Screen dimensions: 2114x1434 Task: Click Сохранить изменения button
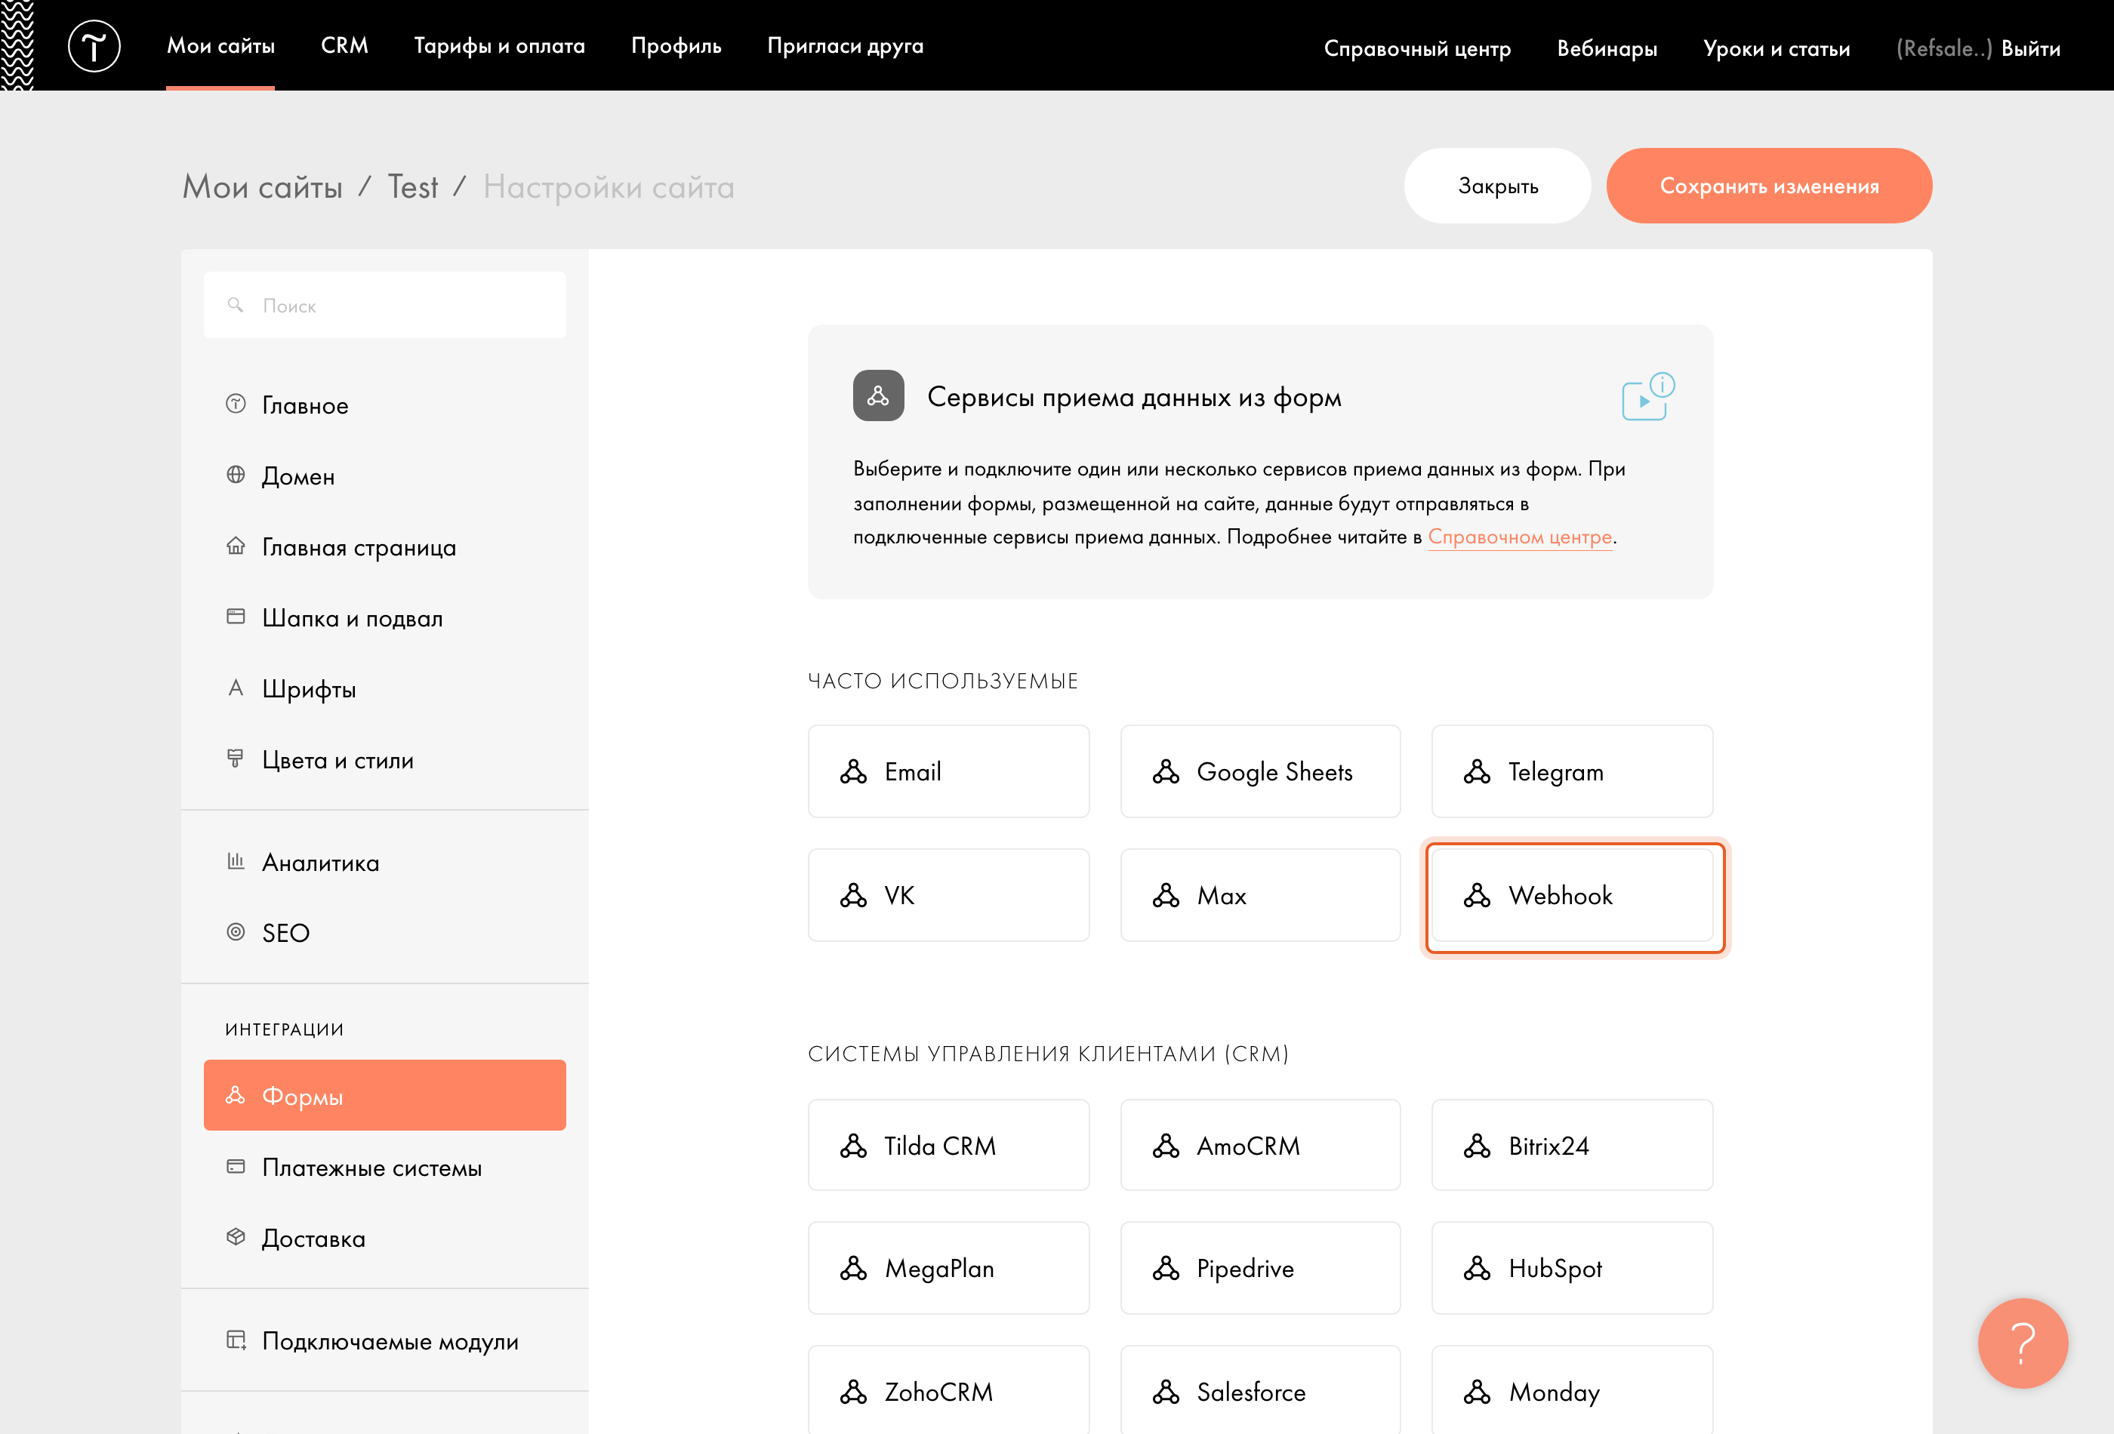(x=1768, y=186)
